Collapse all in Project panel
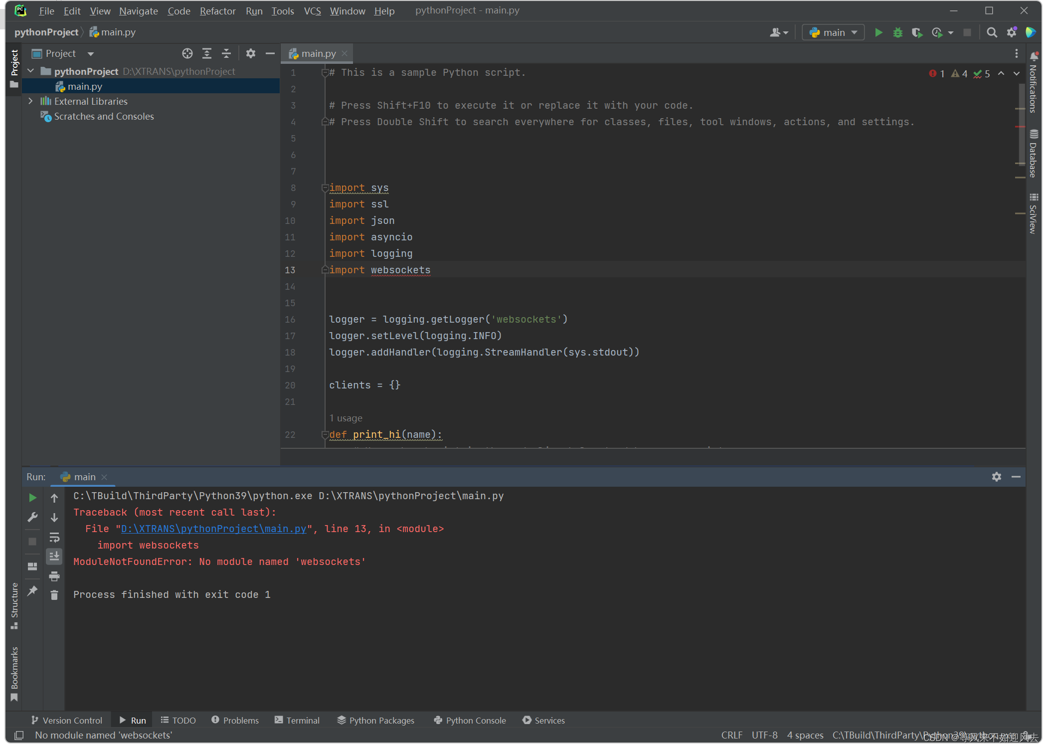 pos(226,53)
